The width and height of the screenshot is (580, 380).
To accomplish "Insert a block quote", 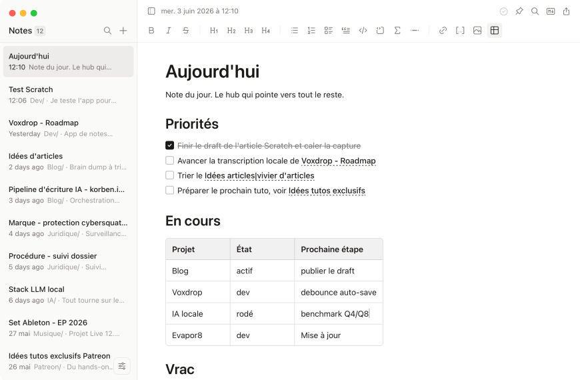I will pos(346,31).
